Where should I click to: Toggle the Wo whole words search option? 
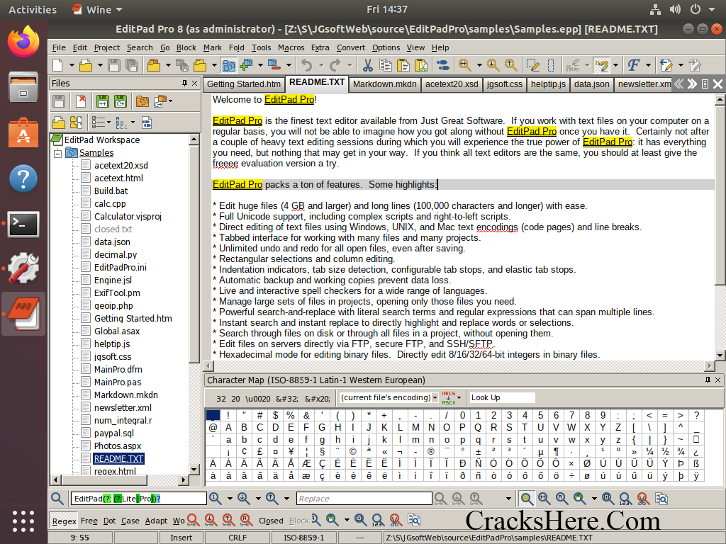click(179, 521)
